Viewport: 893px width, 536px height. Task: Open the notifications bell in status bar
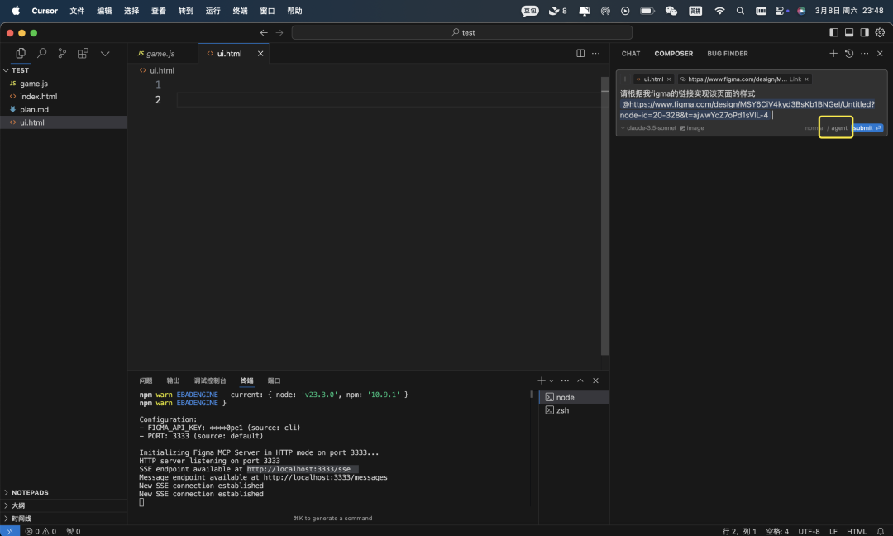[881, 531]
